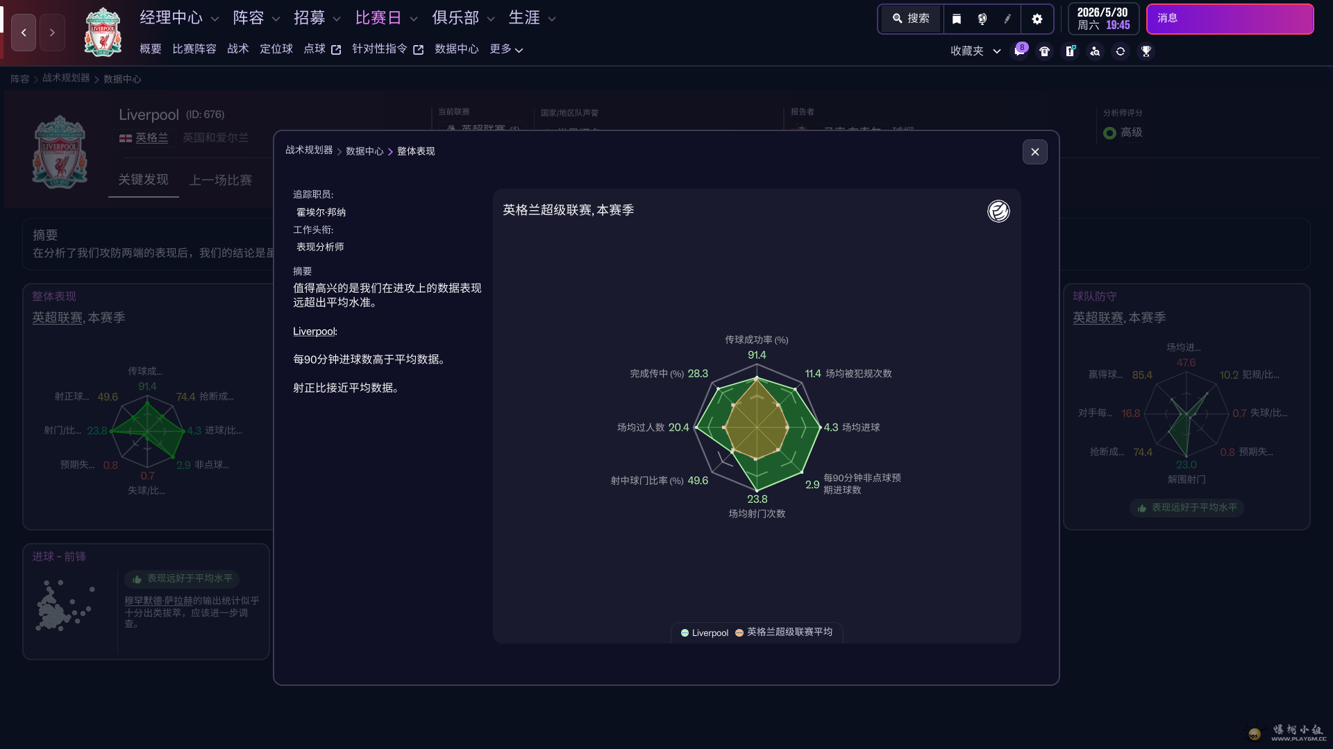The height and width of the screenshot is (749, 1333).
Task: Toggle 英格兰超级联赛平均 legend series
Action: coord(784,632)
